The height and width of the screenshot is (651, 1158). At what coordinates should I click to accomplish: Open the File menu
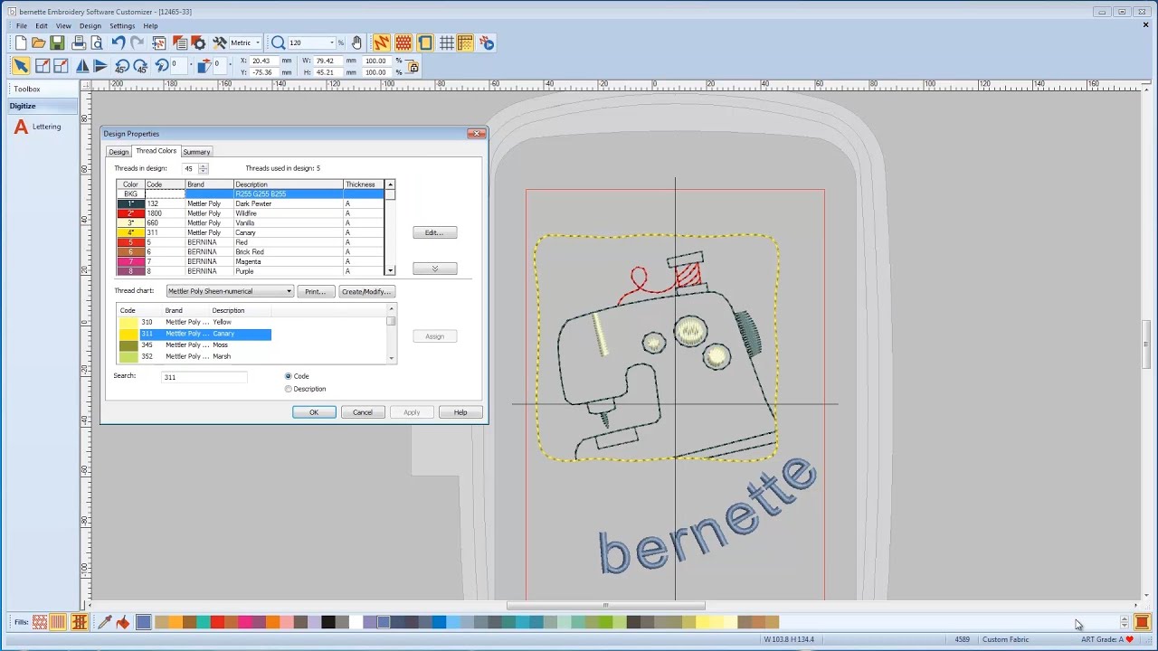(22, 26)
